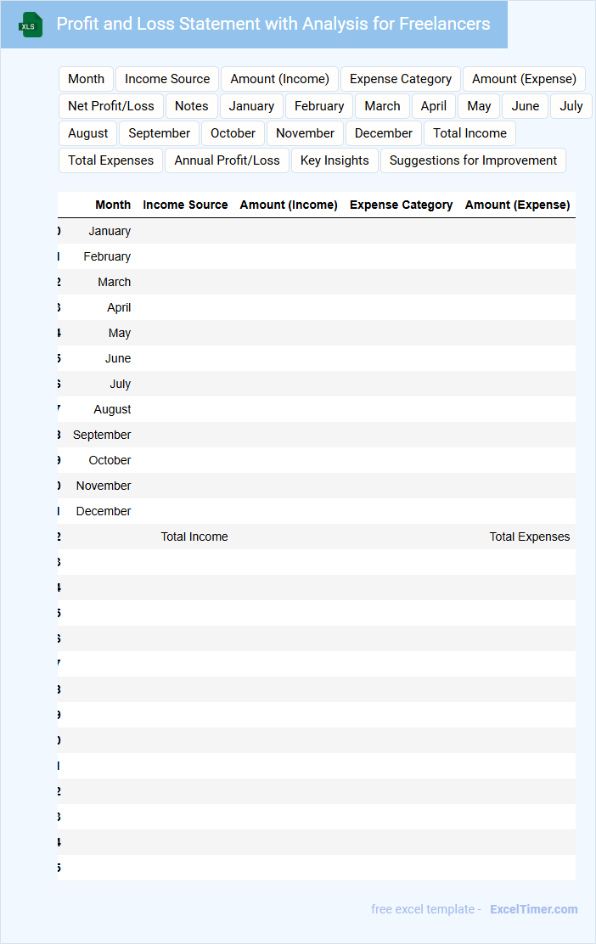Click the Expense Category tag
Screen dimensions: 596x944
[x=401, y=79]
